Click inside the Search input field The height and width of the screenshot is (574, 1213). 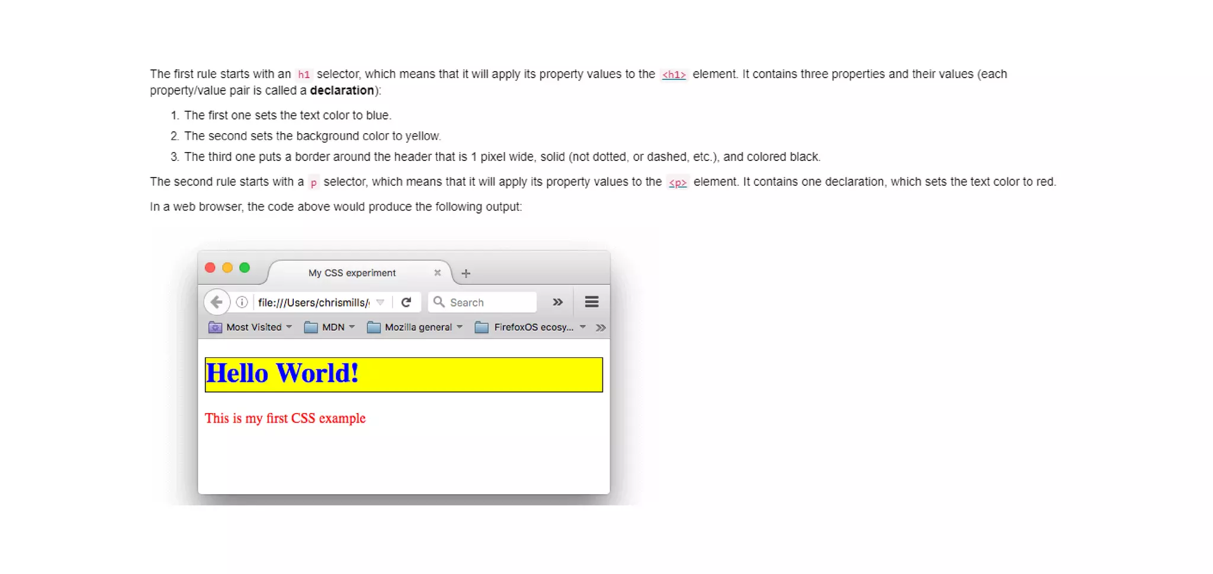tap(482, 302)
